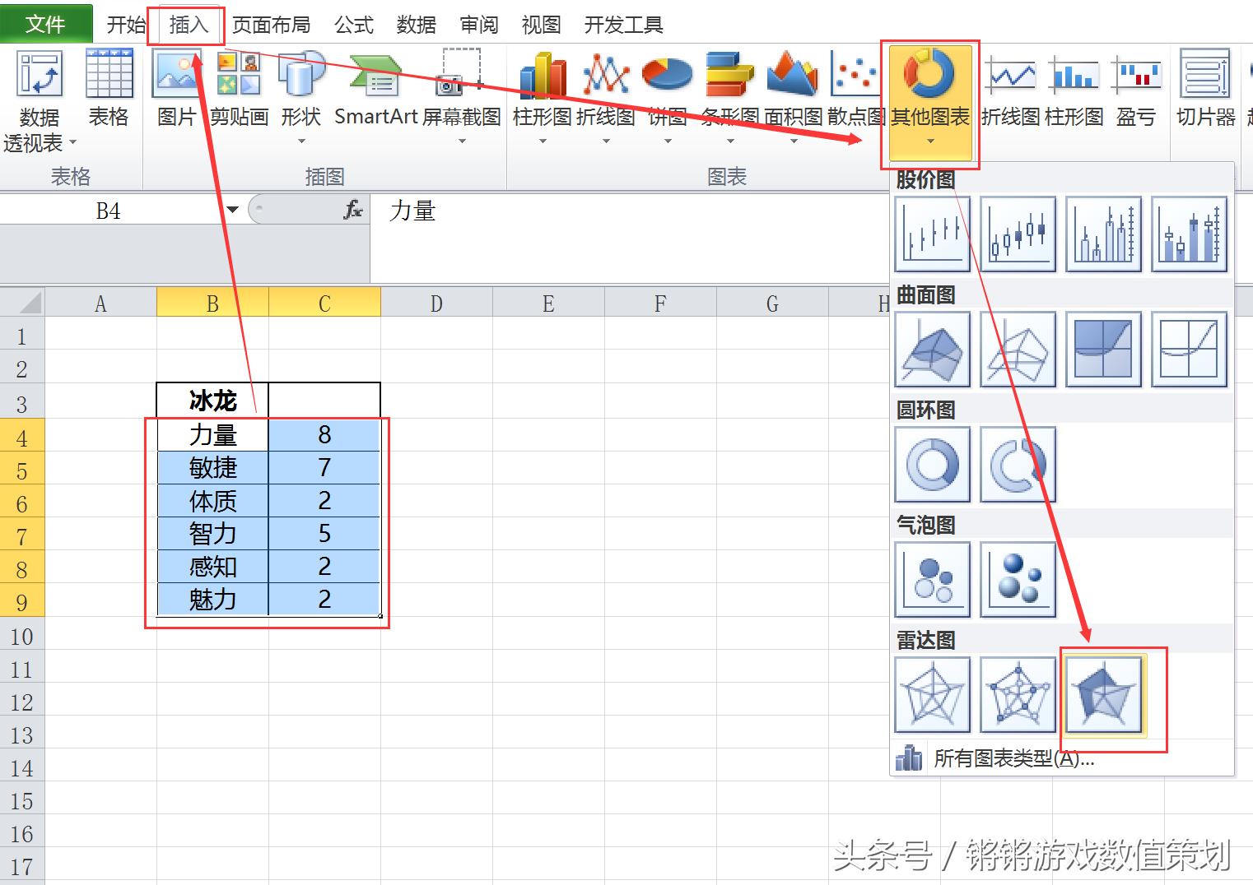Insert a Table (表格)
The height and width of the screenshot is (885, 1253).
[x=108, y=86]
